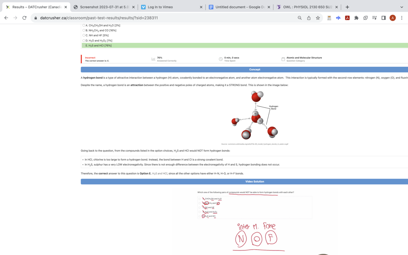The height and width of the screenshot is (255, 408).
Task: Click the leaf memory saver icon
Action: (365, 18)
